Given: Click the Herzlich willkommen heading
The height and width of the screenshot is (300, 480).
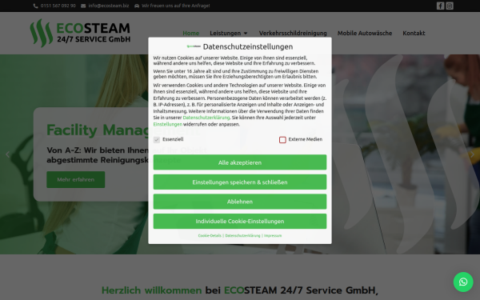Looking at the screenshot, I should click(x=240, y=290).
